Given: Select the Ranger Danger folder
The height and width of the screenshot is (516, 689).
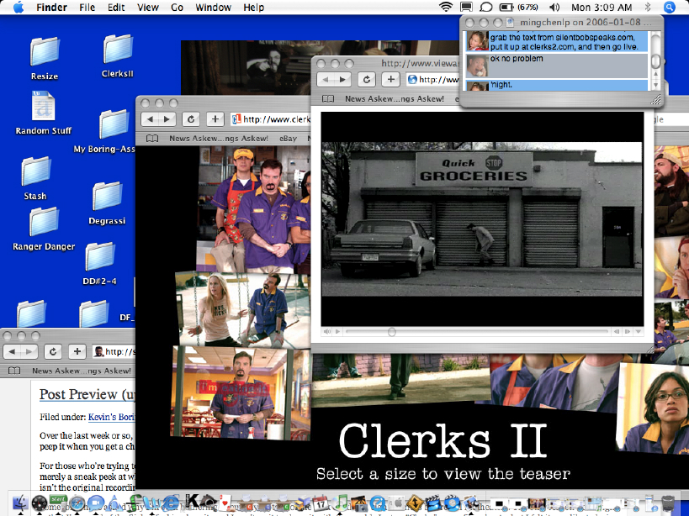Looking at the screenshot, I should 44,229.
